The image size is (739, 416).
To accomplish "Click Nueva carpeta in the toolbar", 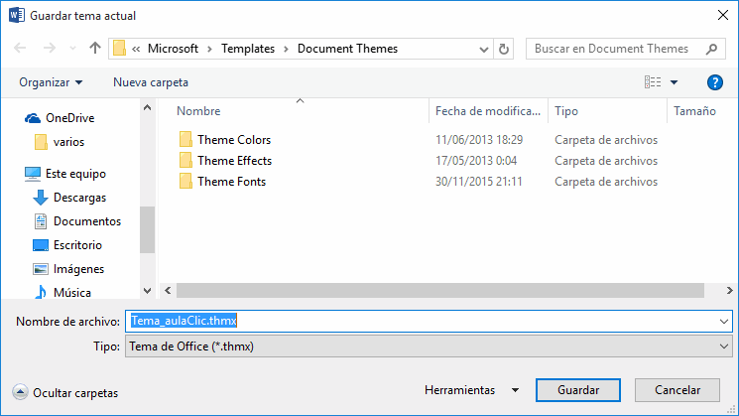I will [x=151, y=82].
